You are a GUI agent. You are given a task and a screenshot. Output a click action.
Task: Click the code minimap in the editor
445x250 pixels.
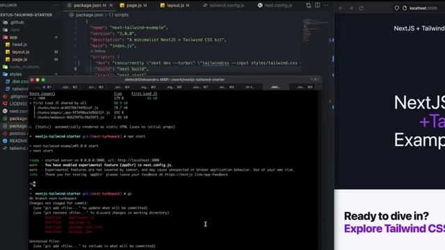point(316,30)
